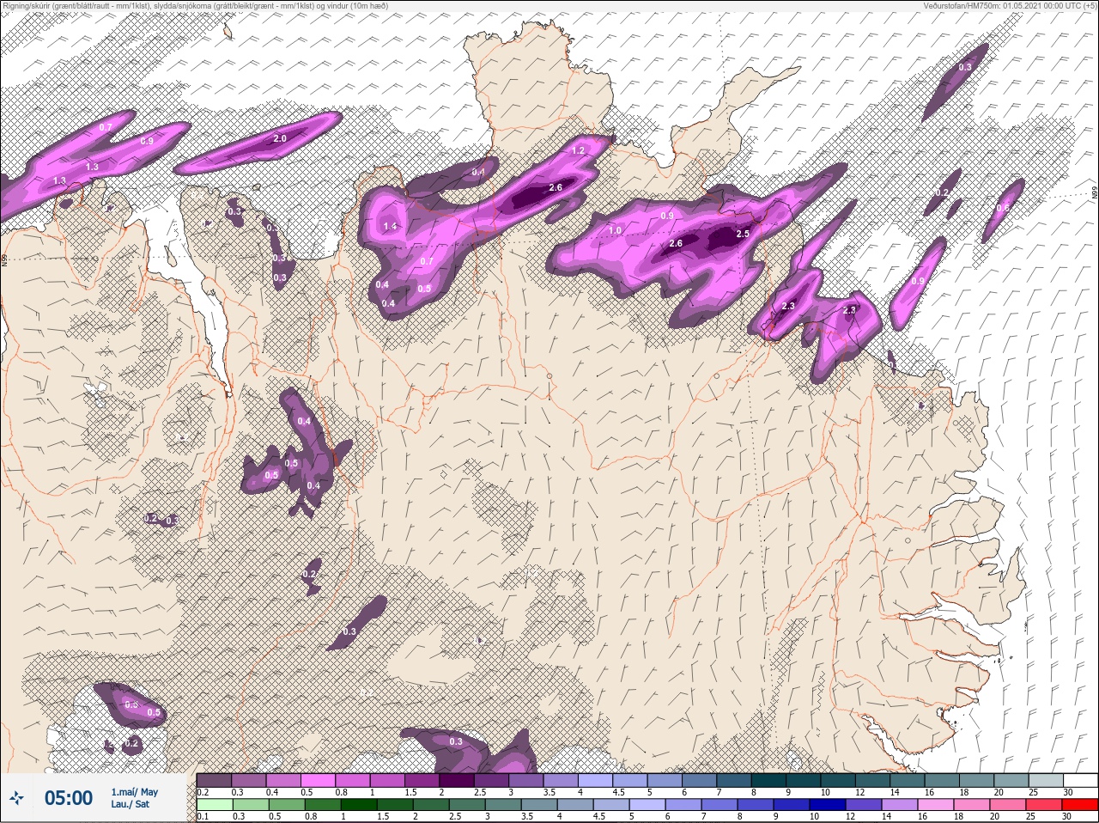The image size is (1099, 823).
Task: Select the 05:00 forecast time label
Action: pyautogui.click(x=68, y=798)
